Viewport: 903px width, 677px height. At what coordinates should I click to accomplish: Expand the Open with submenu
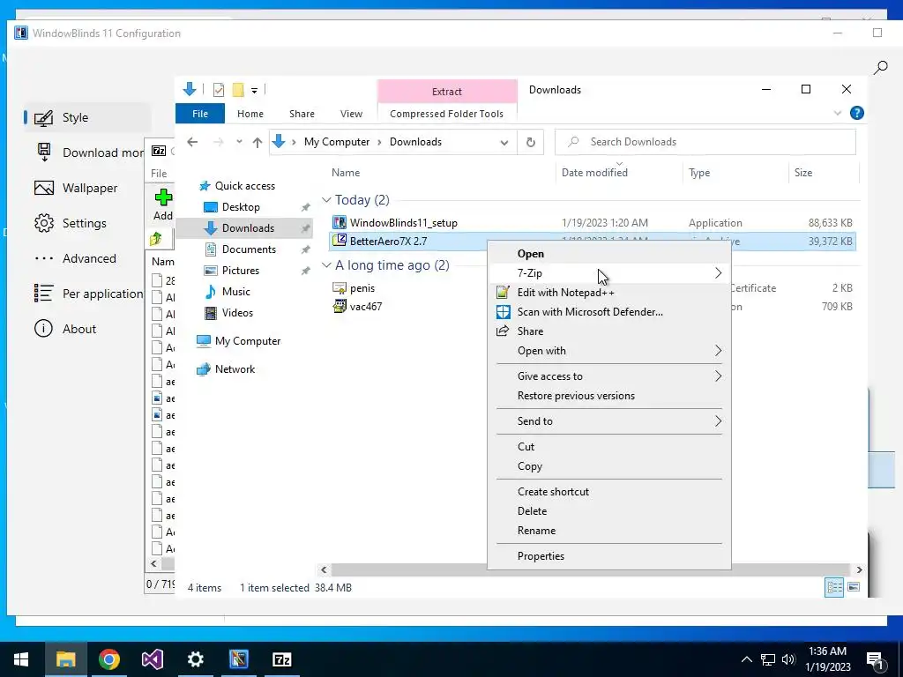tap(609, 351)
